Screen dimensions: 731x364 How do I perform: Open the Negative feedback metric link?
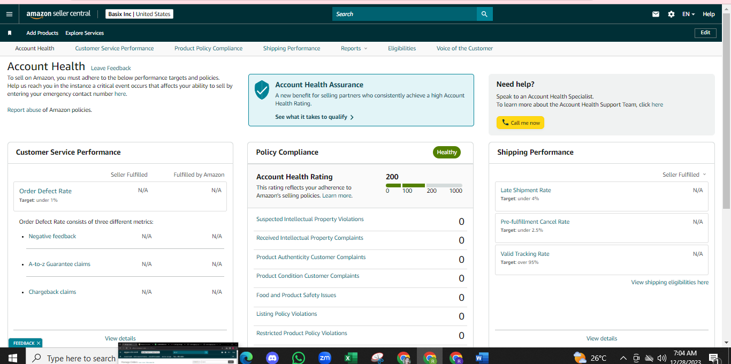pyautogui.click(x=52, y=236)
